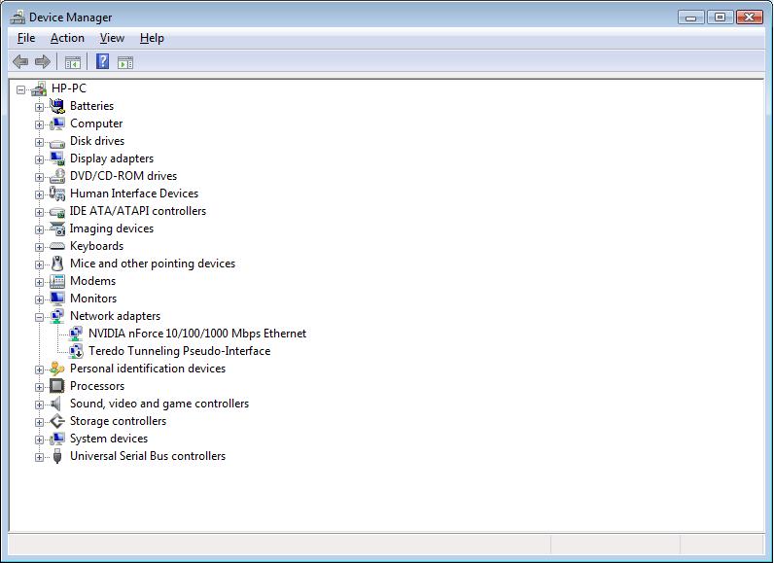Click the Batteries device category icon

[x=57, y=106]
